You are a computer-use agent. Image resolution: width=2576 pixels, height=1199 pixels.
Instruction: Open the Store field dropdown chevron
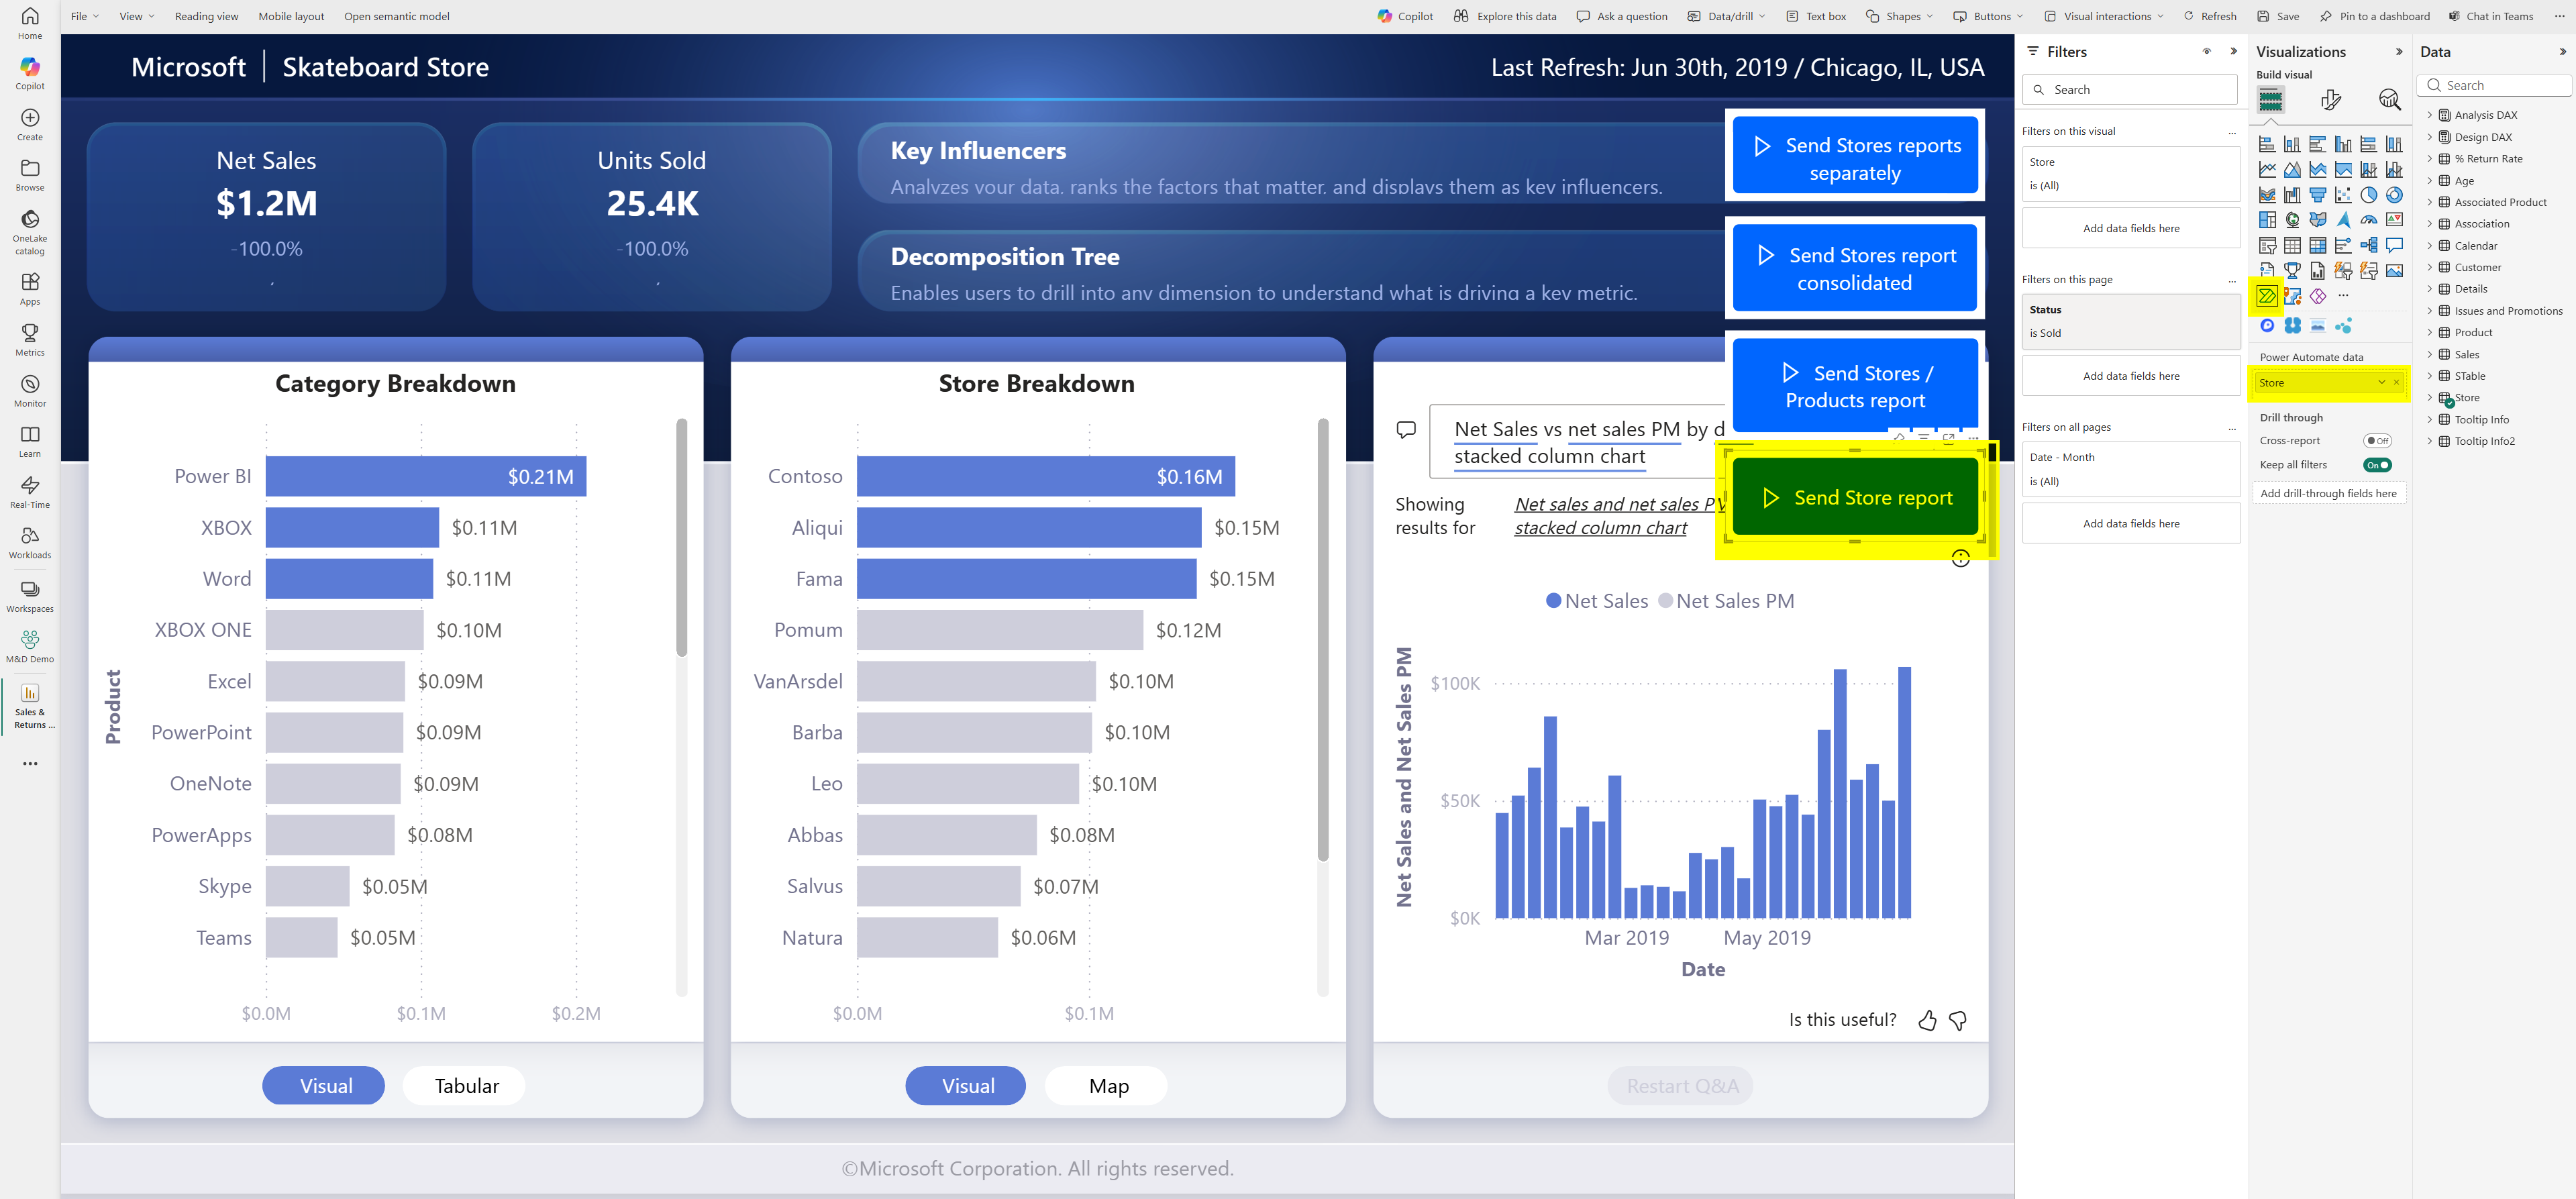2381,383
